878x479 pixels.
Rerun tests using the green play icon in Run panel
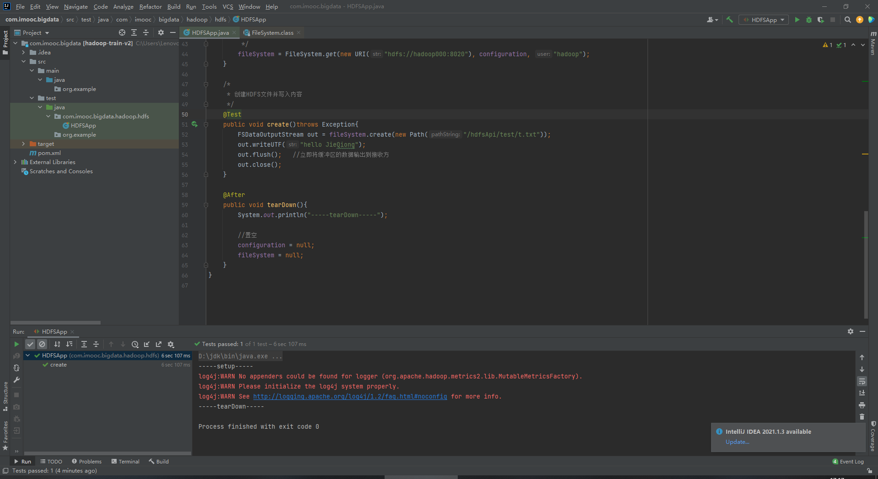[x=16, y=344]
